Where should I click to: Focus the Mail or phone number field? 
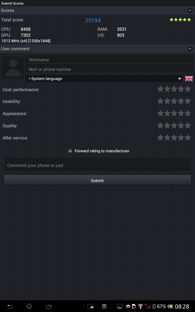pos(109,69)
